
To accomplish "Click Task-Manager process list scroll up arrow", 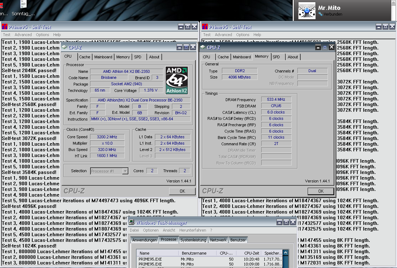I will tap(286, 253).
